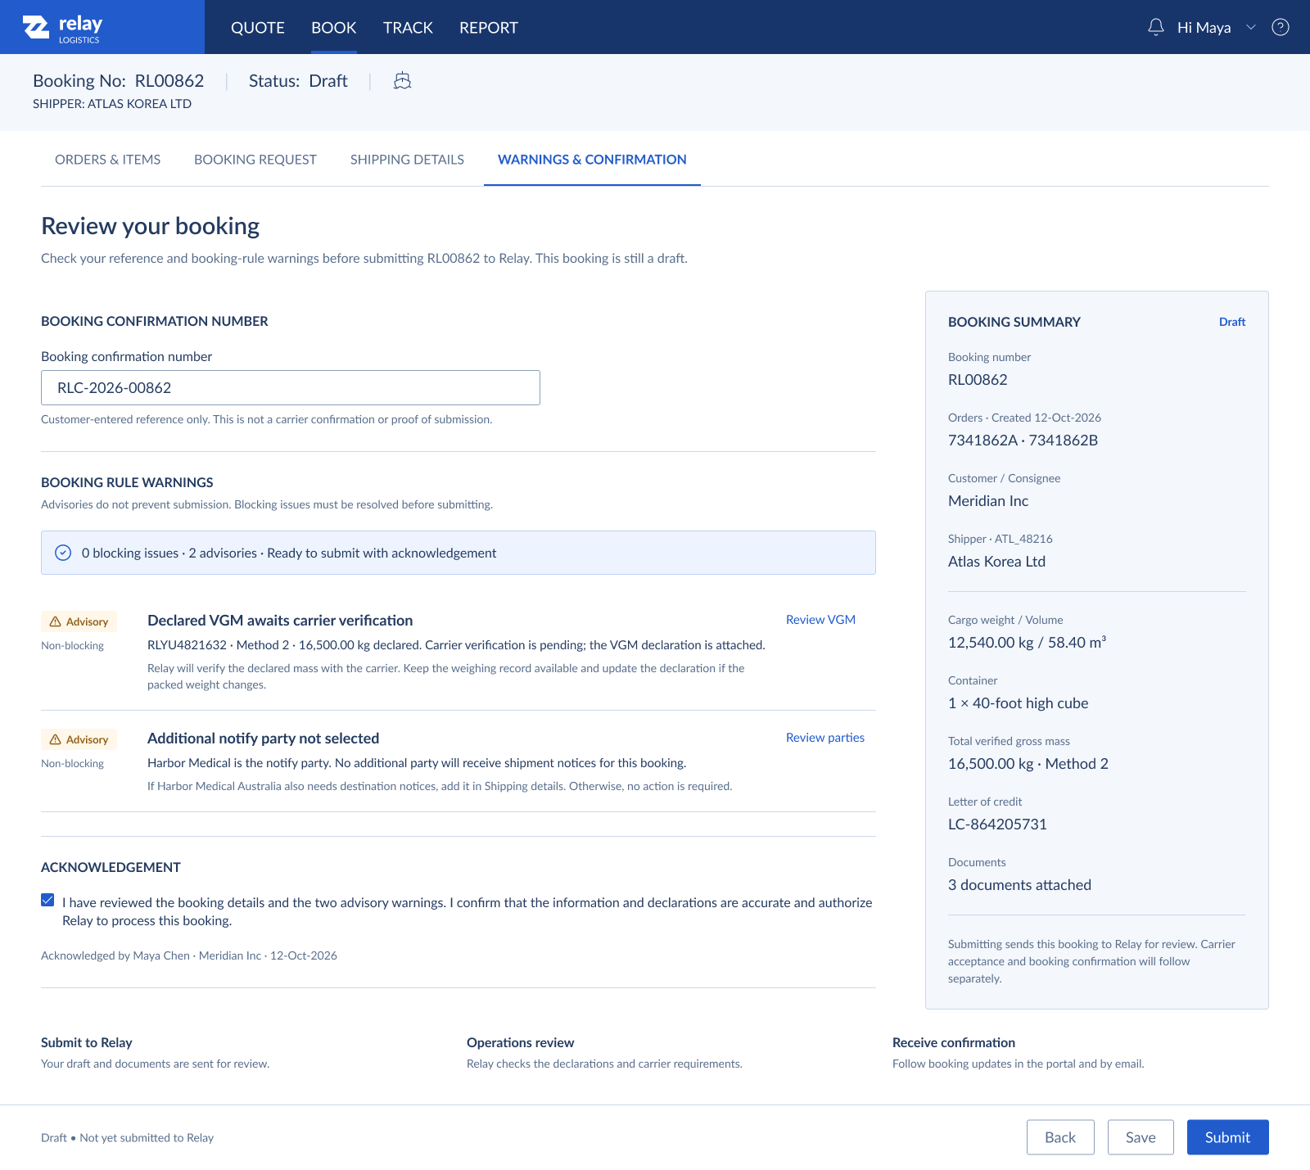Switch to the Orders & Items tab
The height and width of the screenshot is (1170, 1310).
click(108, 160)
